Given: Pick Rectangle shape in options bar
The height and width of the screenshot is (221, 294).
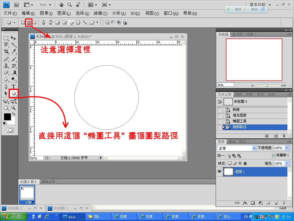Looking at the screenshot, I should point(57,22).
